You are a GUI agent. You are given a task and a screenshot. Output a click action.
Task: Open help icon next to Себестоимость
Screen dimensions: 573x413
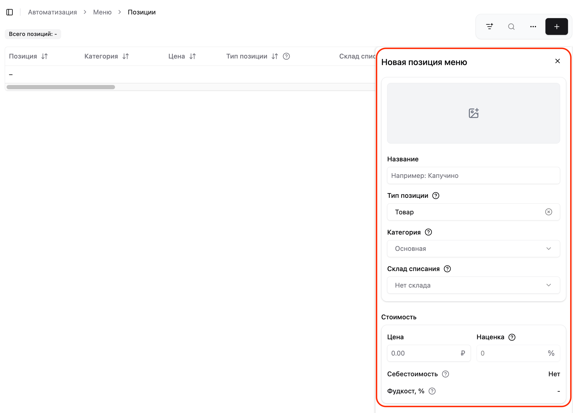(445, 374)
